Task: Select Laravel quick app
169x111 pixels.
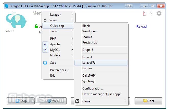Action: [101, 57]
